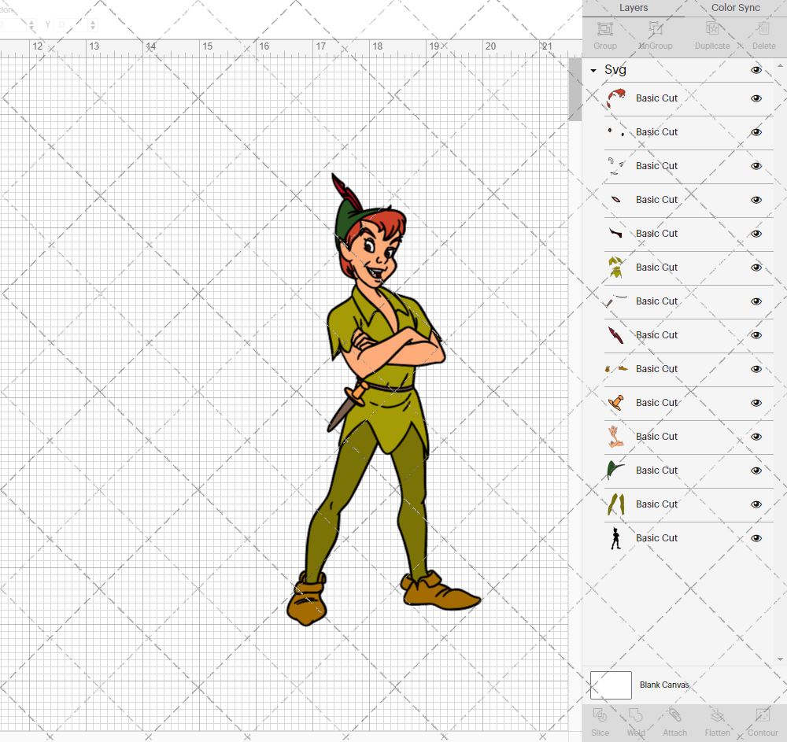The width and height of the screenshot is (787, 742).
Task: Click the Attach paperclip icon
Action: [x=675, y=715]
